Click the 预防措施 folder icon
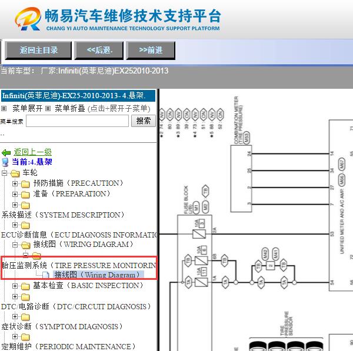This screenshot has width=353, height=351. click(25, 184)
